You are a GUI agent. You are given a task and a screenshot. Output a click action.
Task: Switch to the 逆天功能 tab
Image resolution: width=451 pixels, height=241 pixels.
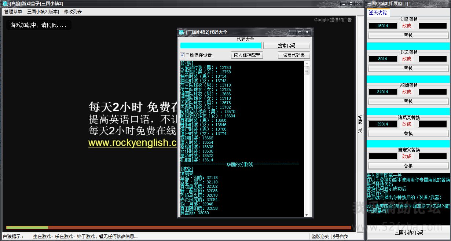378,12
